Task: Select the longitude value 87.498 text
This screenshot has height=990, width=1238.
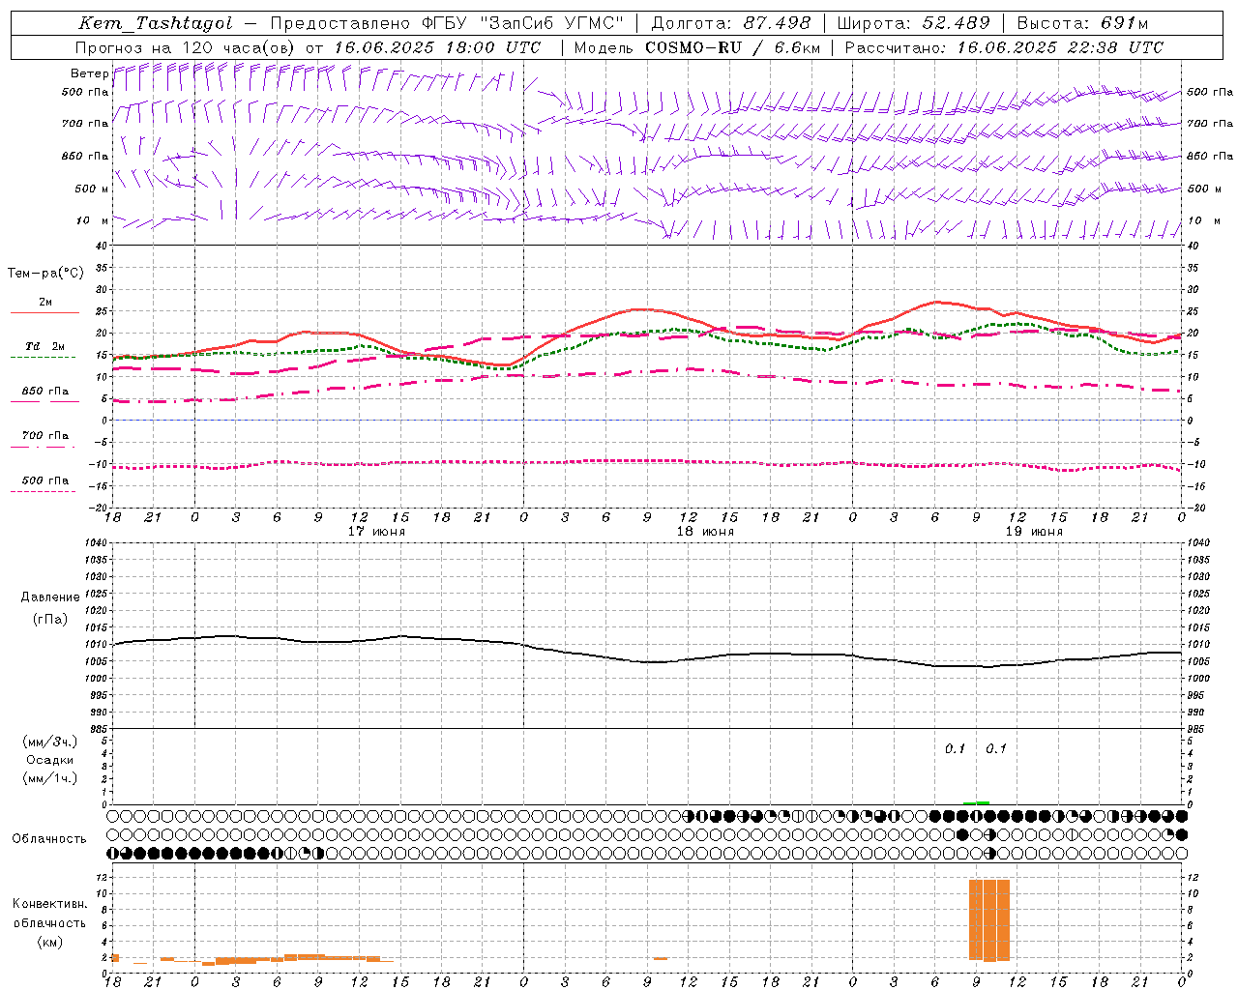Action: (779, 23)
